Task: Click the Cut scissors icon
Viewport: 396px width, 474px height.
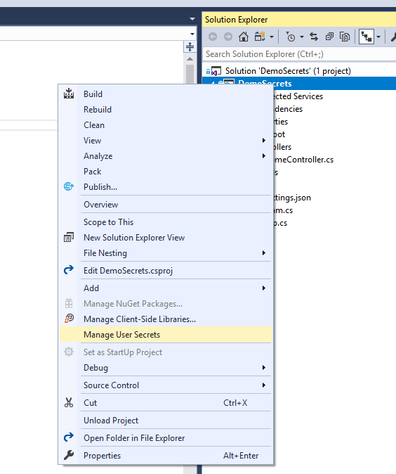Action: tap(69, 402)
